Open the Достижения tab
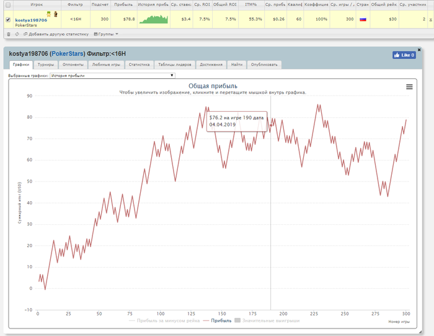Viewport: 434px width, 336px height. [211, 65]
